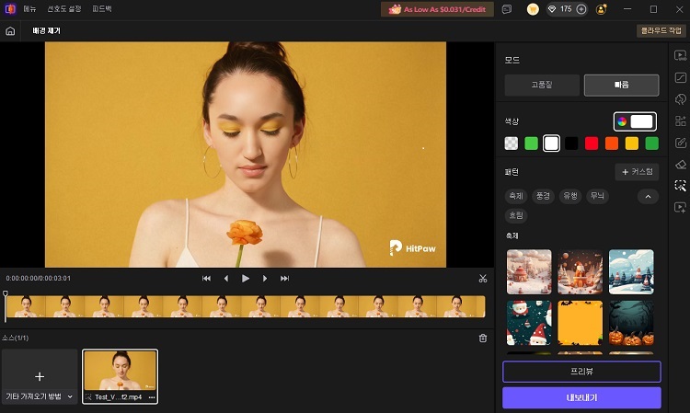Image resolution: width=690 pixels, height=413 pixels.
Task: Click the 0:00:00:00/0:00:03:01 timecode text
Action: pyautogui.click(x=39, y=279)
